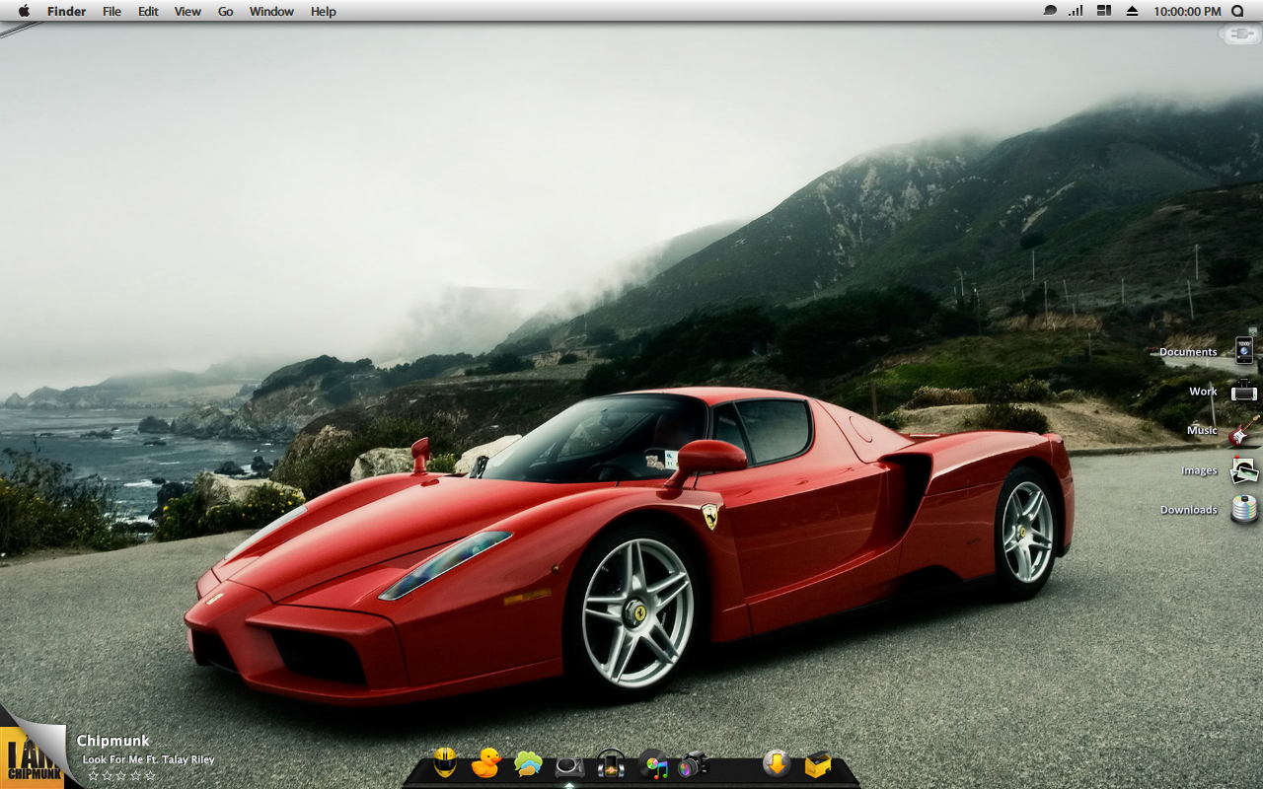Launch the rubber duck dock app
1263x789 pixels.
click(485, 762)
